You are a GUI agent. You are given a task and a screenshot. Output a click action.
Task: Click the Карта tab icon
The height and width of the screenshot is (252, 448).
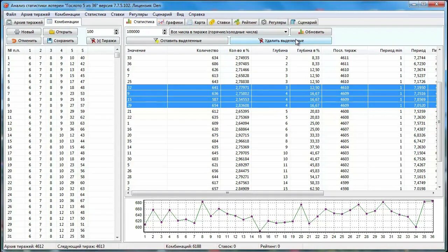(190, 22)
